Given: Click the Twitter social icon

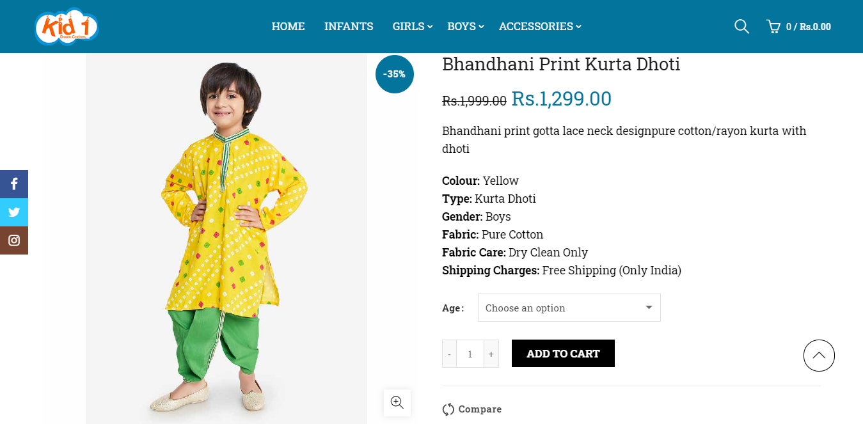Looking at the screenshot, I should [x=14, y=212].
